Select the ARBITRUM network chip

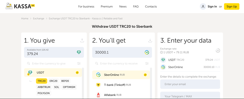(x=44, y=87)
